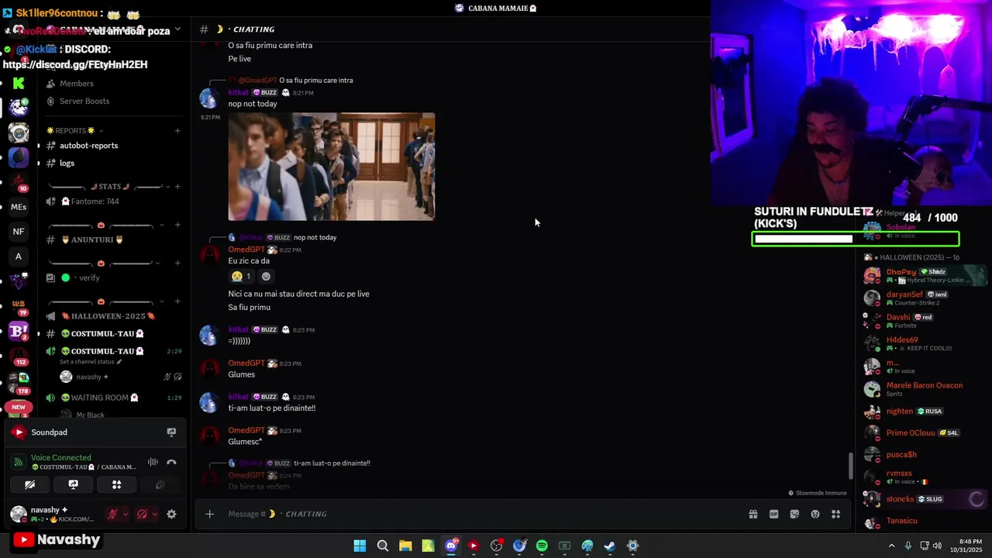
Task: Expand the server header dropdown
Action: (177, 29)
